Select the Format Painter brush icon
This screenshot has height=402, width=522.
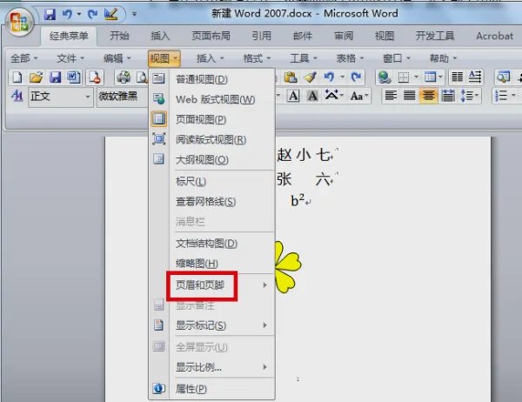coord(311,77)
